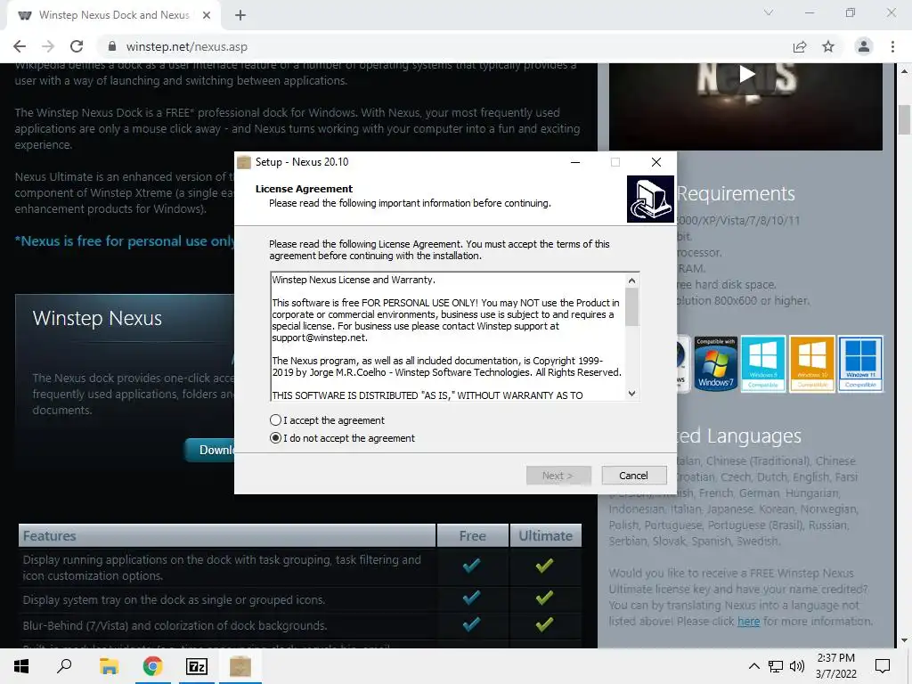This screenshot has width=912, height=684.
Task: Click the Features table header
Action: pos(227,535)
